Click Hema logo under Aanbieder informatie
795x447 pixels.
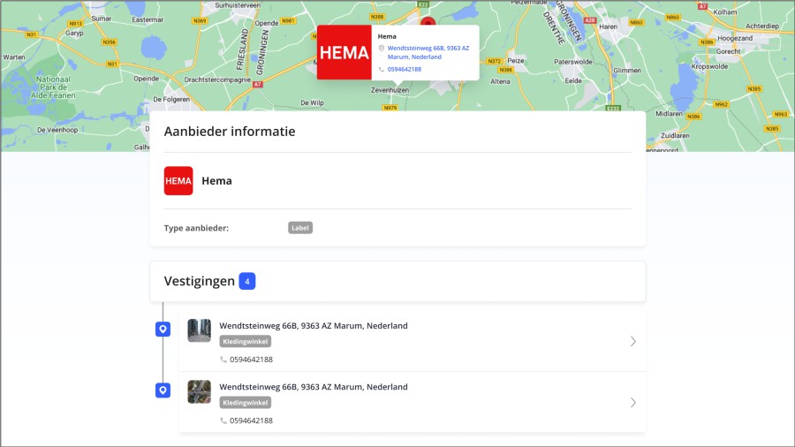178,181
